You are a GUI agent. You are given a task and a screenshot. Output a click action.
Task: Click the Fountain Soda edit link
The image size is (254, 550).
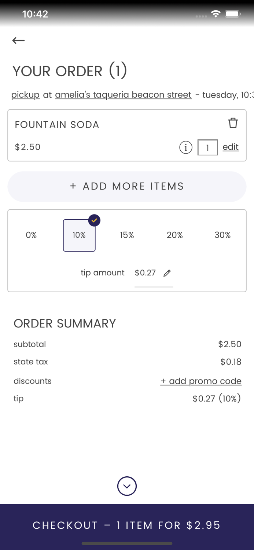tap(231, 147)
